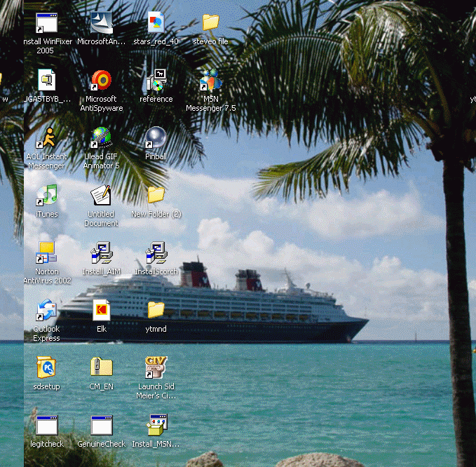Screen dimensions: 476x467
Task: Select the InstallScorch installer icon
Action: pos(156,252)
